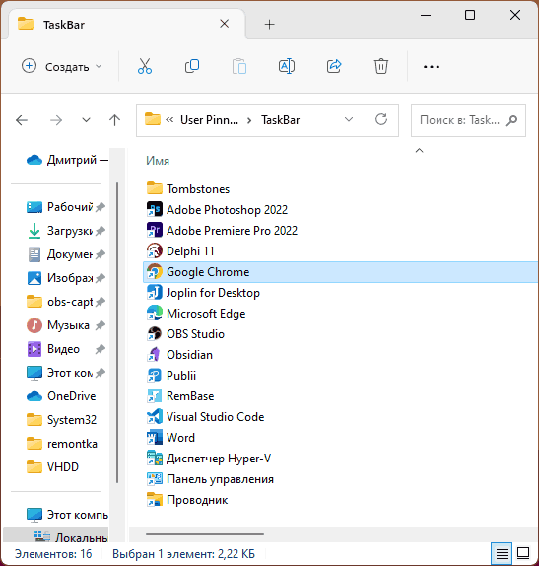Select the TaskBar tab
Image resolution: width=539 pixels, height=566 pixels.
(126, 25)
